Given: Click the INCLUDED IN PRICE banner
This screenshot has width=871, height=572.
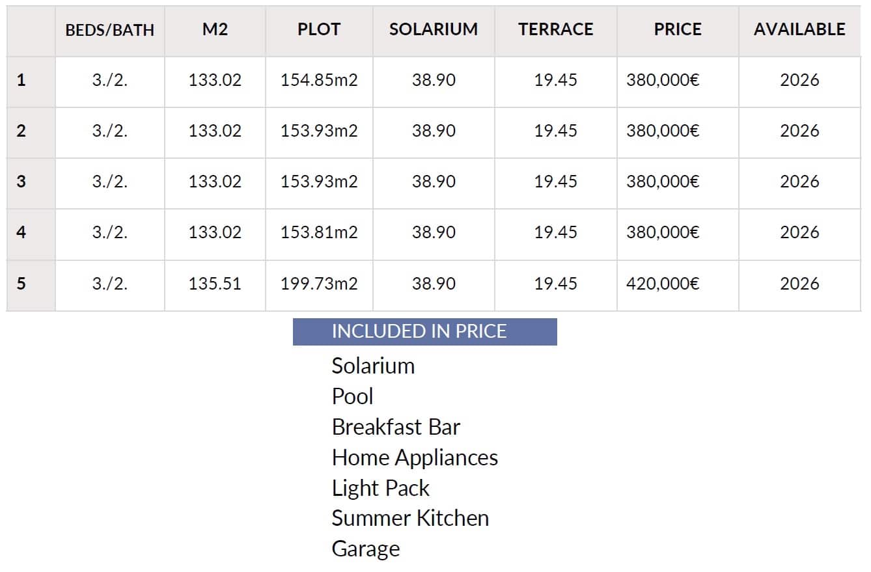Looking at the screenshot, I should point(424,331).
